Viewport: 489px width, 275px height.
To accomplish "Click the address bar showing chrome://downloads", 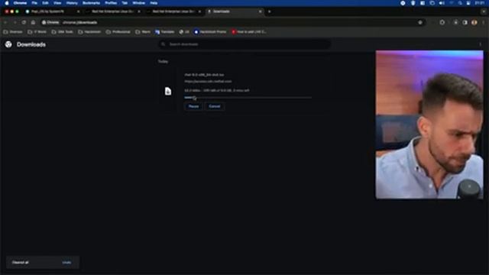I will pyautogui.click(x=232, y=22).
